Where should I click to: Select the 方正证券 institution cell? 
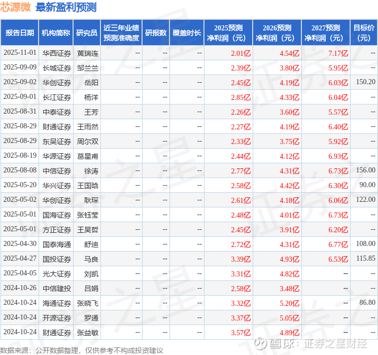coord(57,230)
